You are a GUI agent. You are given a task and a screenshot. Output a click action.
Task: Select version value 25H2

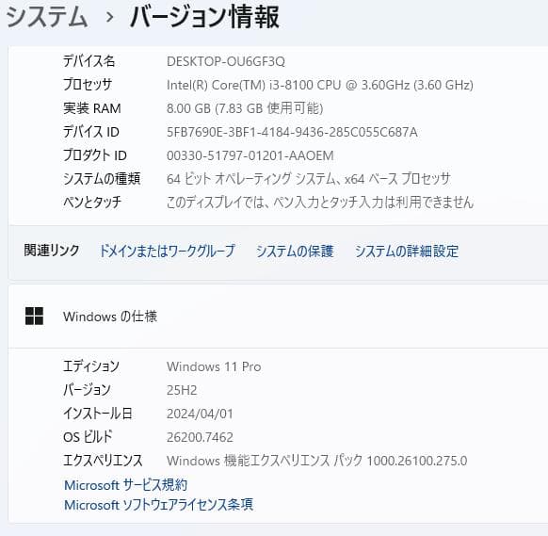point(182,390)
